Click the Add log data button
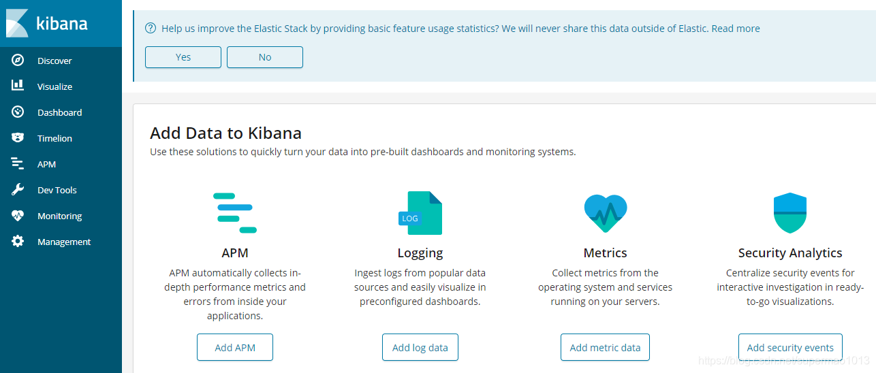 pos(420,347)
